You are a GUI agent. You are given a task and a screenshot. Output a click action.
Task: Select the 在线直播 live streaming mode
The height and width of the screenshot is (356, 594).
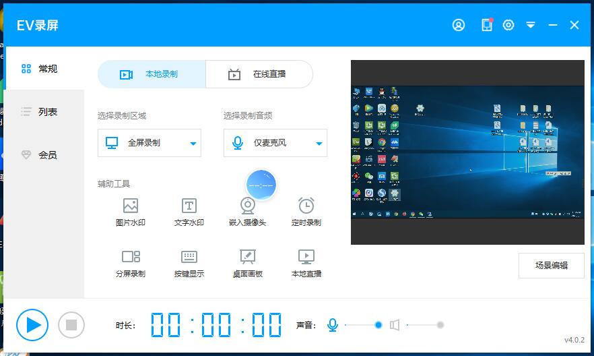click(259, 74)
